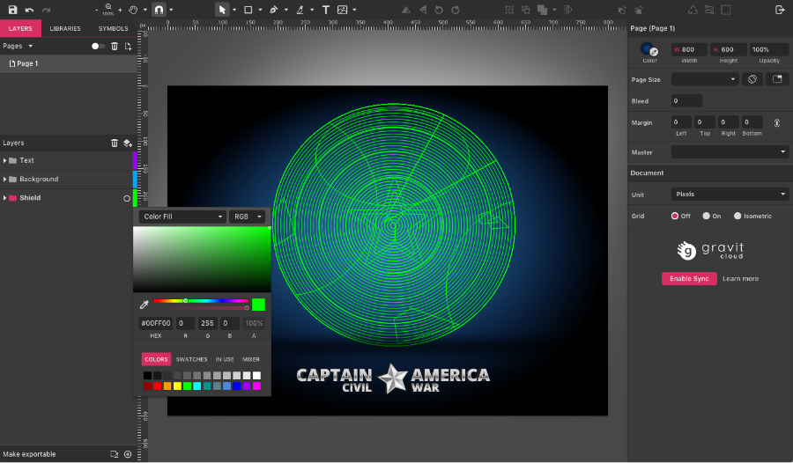Image resolution: width=793 pixels, height=463 pixels.
Task: Toggle the magnet snapping button
Action: 159,10
